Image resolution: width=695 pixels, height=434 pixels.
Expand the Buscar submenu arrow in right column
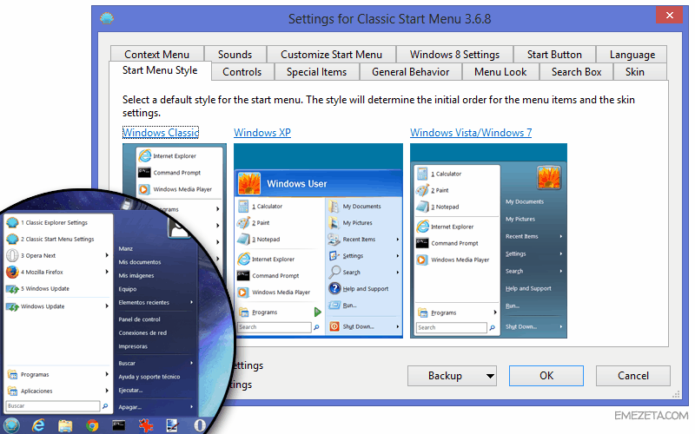point(191,363)
